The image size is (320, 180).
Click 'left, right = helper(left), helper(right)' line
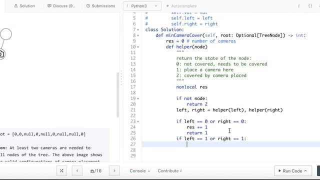click(229, 110)
